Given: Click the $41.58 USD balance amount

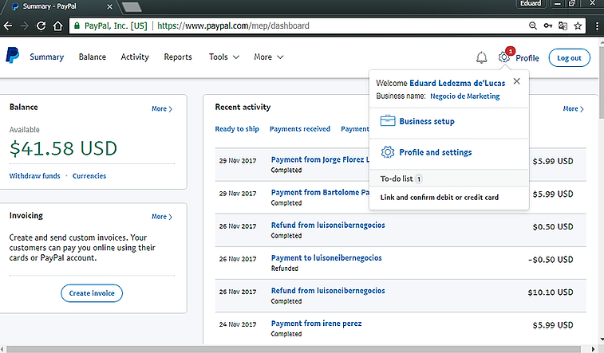Looking at the screenshot, I should [x=63, y=148].
